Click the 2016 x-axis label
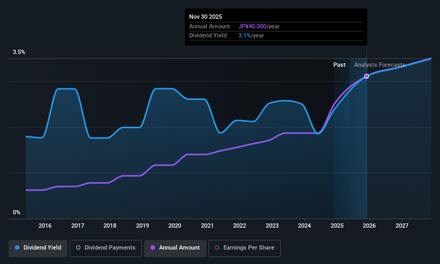Screen dimensions: 440x264 [45, 226]
